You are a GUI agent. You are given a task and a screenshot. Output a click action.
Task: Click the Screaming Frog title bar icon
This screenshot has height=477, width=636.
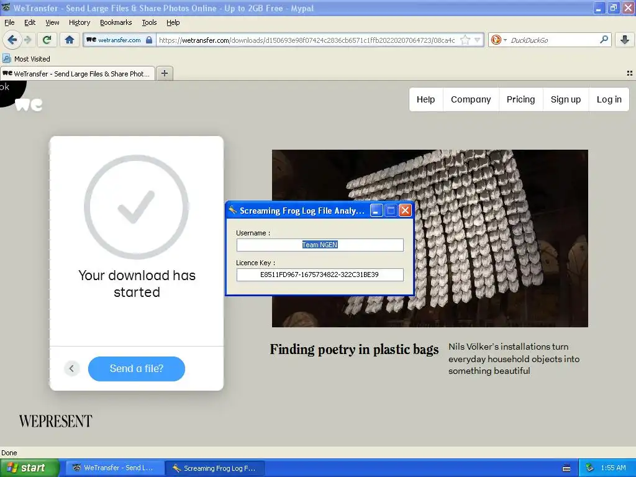click(x=232, y=210)
